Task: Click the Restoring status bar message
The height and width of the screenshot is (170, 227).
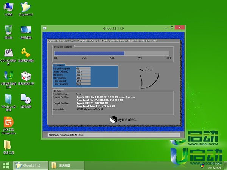Action: click(x=66, y=135)
